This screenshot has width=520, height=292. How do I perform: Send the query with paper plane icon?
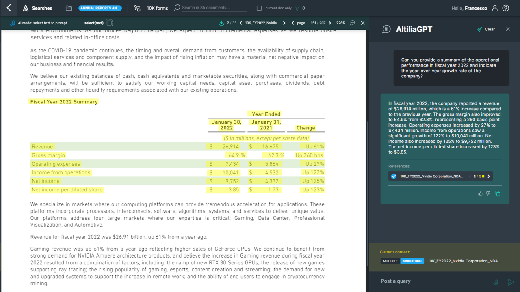pos(511,282)
